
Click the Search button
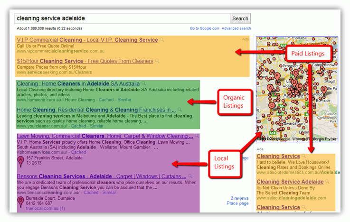240,18
